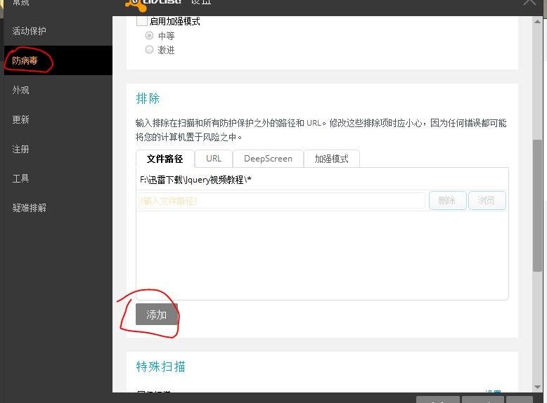The image size is (547, 403).
Task: Select the 中等 radio option
Action: click(149, 36)
